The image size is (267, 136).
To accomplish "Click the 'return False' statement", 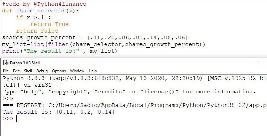I will coord(37,31).
